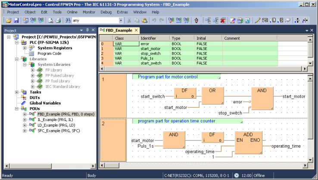Click the binoculars Find icon

(x=67, y=20)
